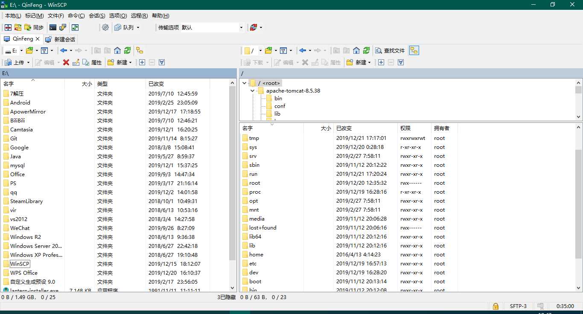Select the conf folder in remote tree
583x314 pixels.
pyautogui.click(x=280, y=106)
